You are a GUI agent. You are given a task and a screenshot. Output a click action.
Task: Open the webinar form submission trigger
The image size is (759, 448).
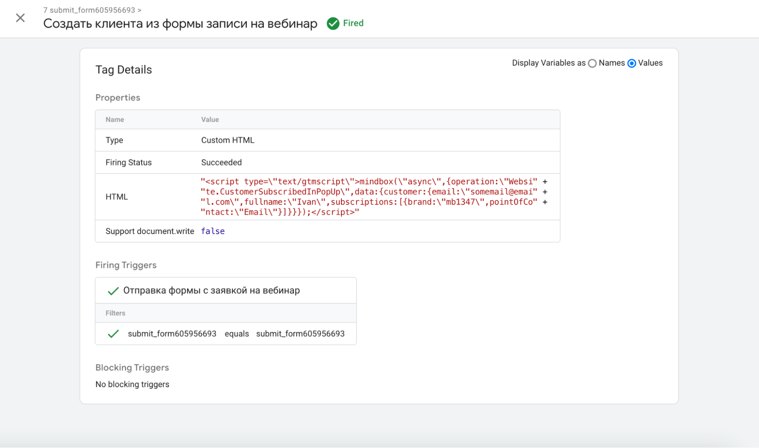[x=211, y=291]
